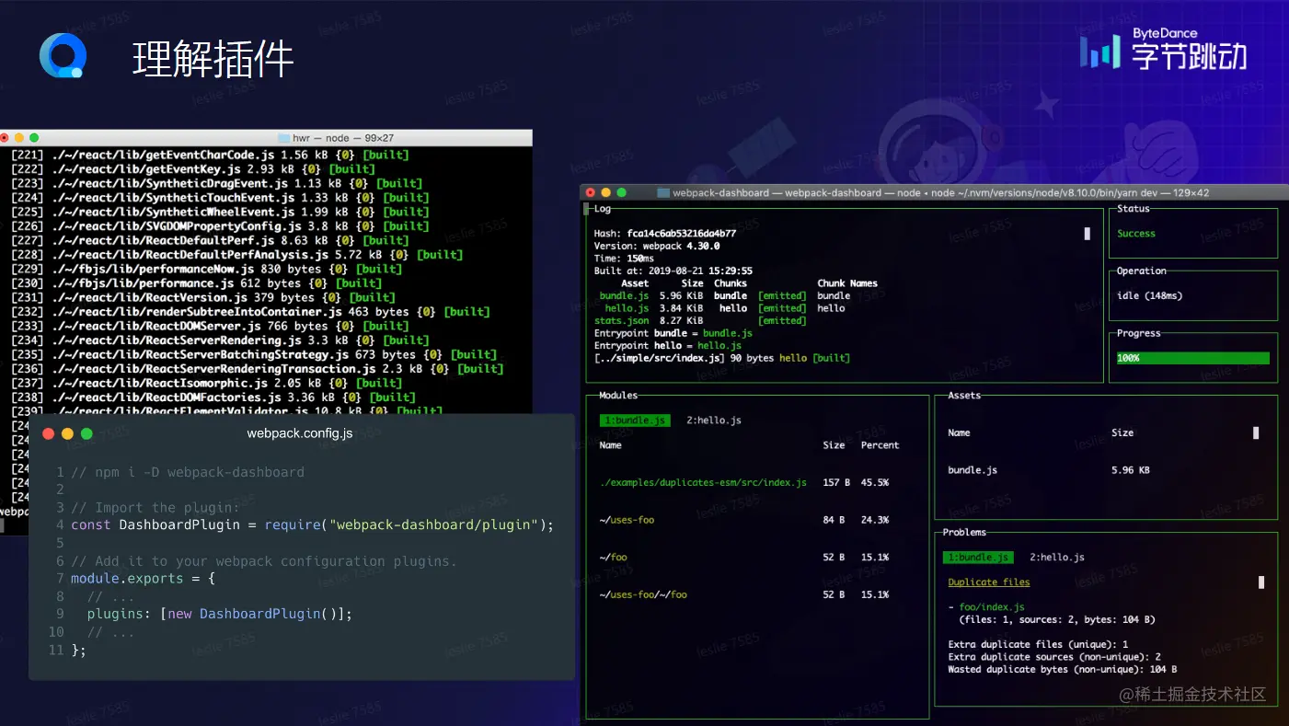This screenshot has height=726, width=1289.
Task: Close the webpack.config.js code window
Action: pyautogui.click(x=49, y=433)
